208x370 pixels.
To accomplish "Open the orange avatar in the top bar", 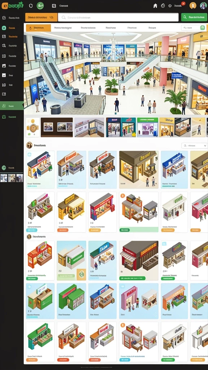I will [x=193, y=6].
